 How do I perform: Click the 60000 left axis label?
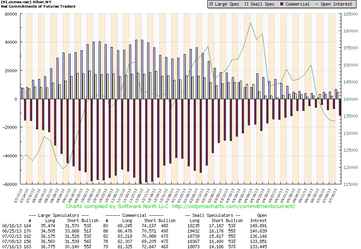11,14
